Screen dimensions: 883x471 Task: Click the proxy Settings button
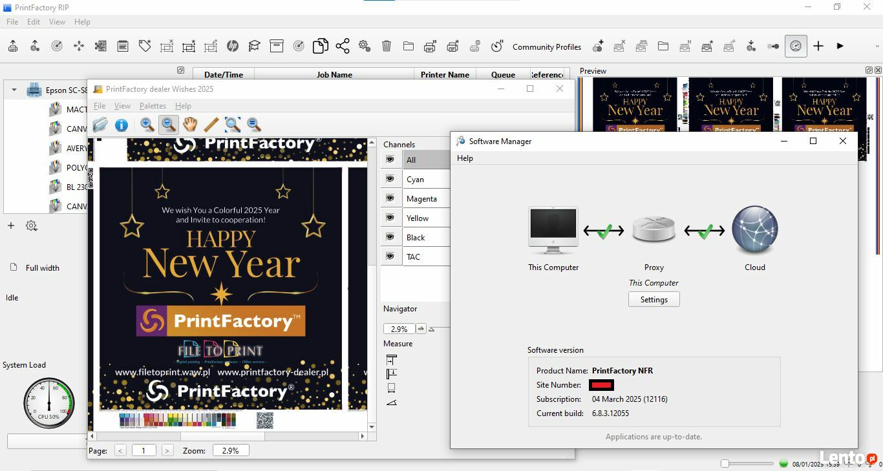click(x=654, y=300)
